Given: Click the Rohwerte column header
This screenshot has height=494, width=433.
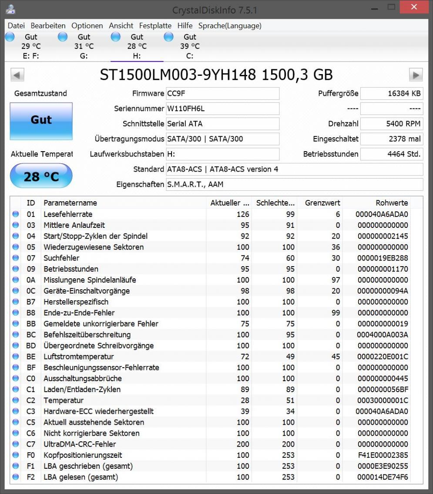Looking at the screenshot, I should [376, 203].
